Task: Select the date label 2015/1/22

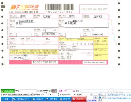Action: pos(19,58)
